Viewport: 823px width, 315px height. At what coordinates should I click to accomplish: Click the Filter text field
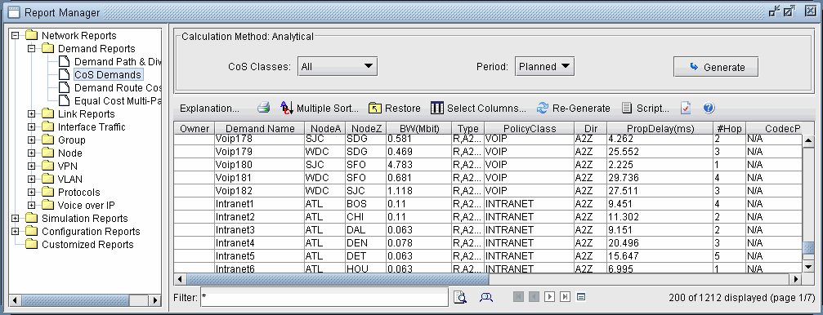[324, 298]
